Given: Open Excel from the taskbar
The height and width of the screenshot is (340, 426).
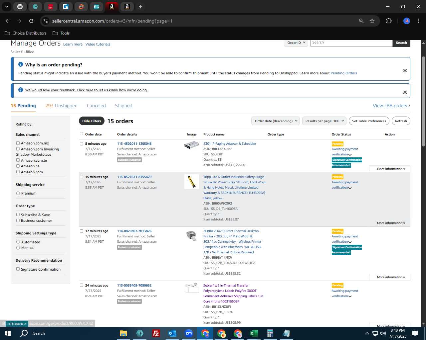Looking at the screenshot, I should tap(254, 333).
